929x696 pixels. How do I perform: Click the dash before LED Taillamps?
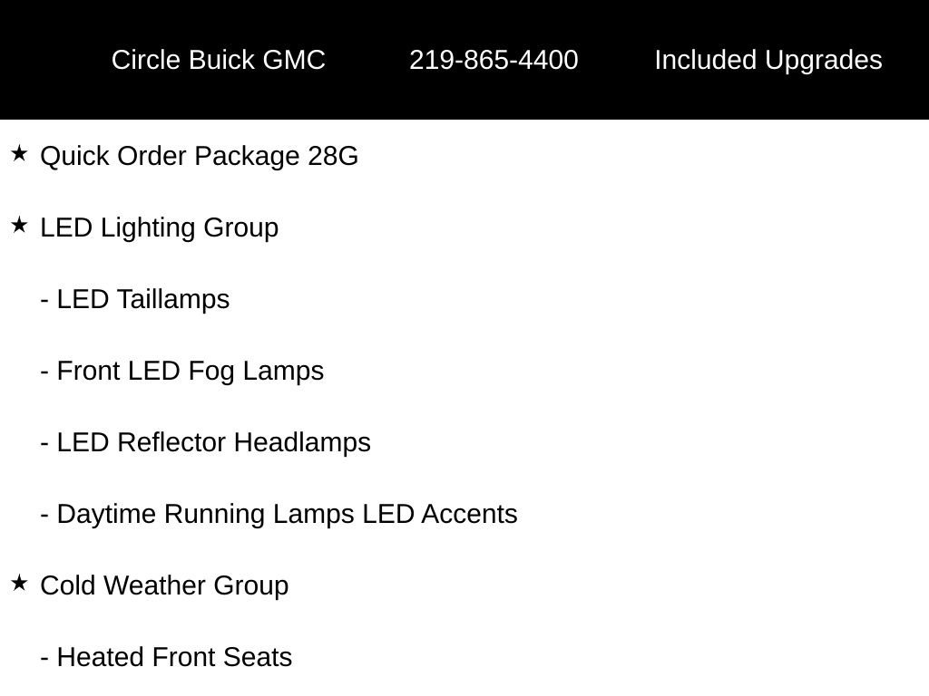pos(44,300)
